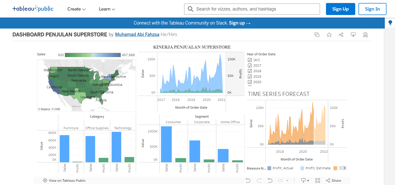Click the Corporate segment header
Image resolution: width=395 pixels, height=185 pixels.
pyautogui.click(x=202, y=122)
